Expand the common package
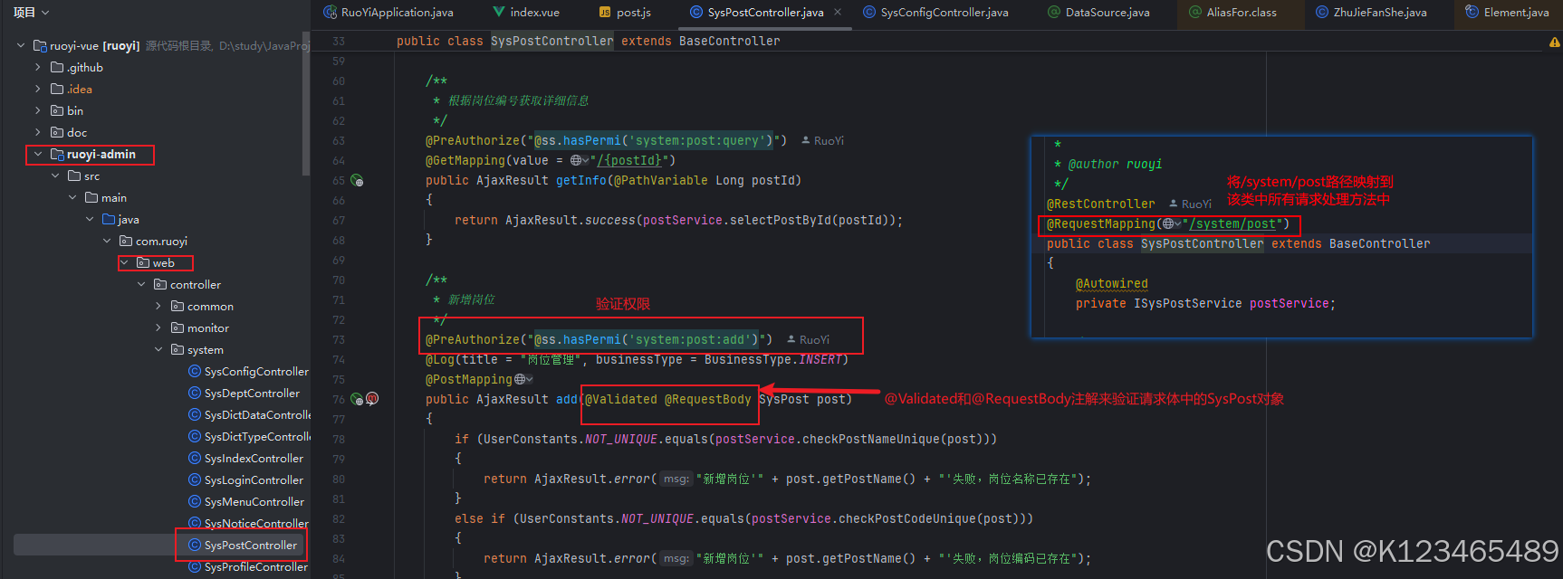The width and height of the screenshot is (1563, 579). point(158,306)
